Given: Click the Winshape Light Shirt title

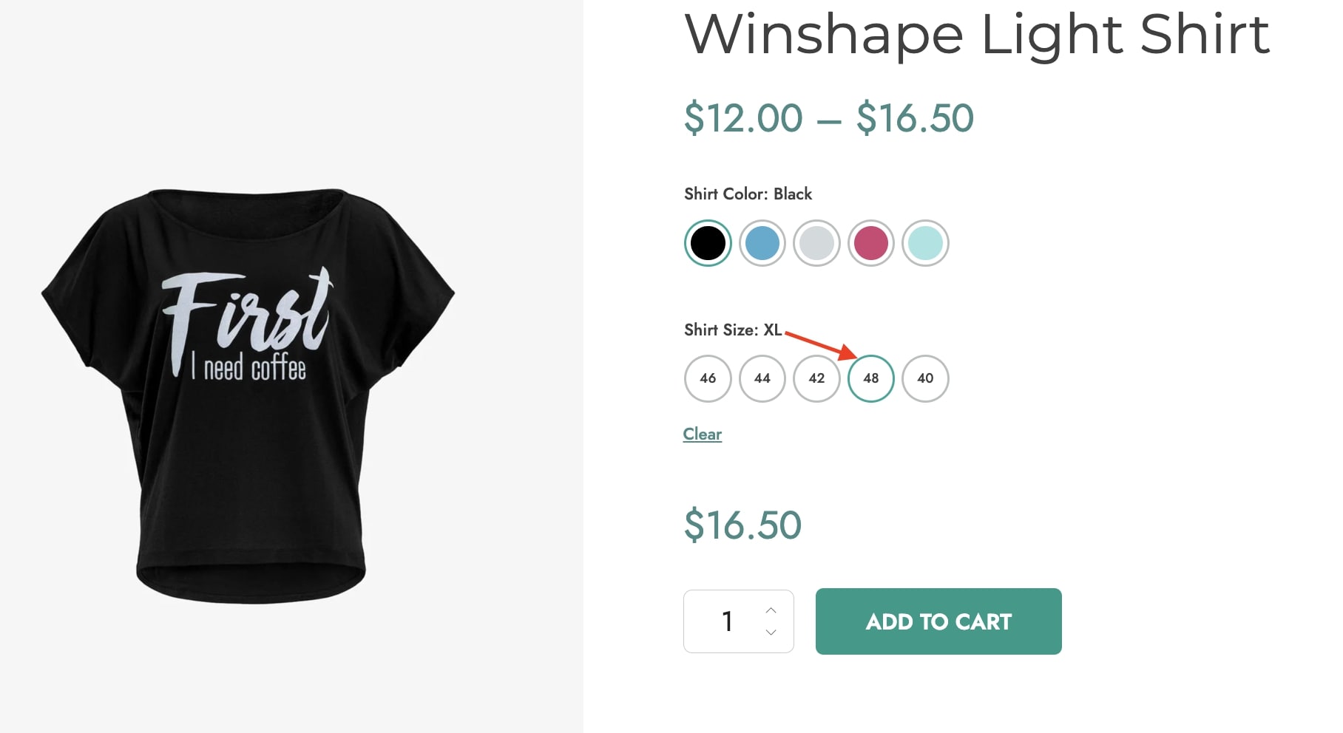Looking at the screenshot, I should [977, 34].
